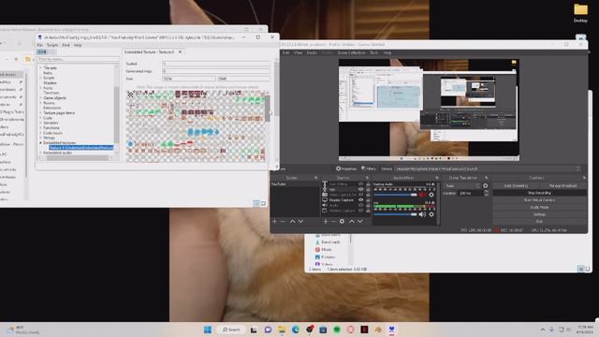This screenshot has height=337, width=599.
Task: Toggle visibility of Display Capture source
Action: [360, 199]
